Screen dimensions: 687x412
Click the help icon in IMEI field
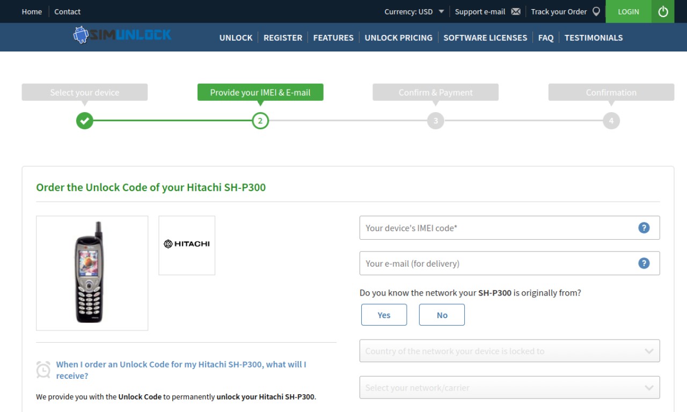[644, 227]
